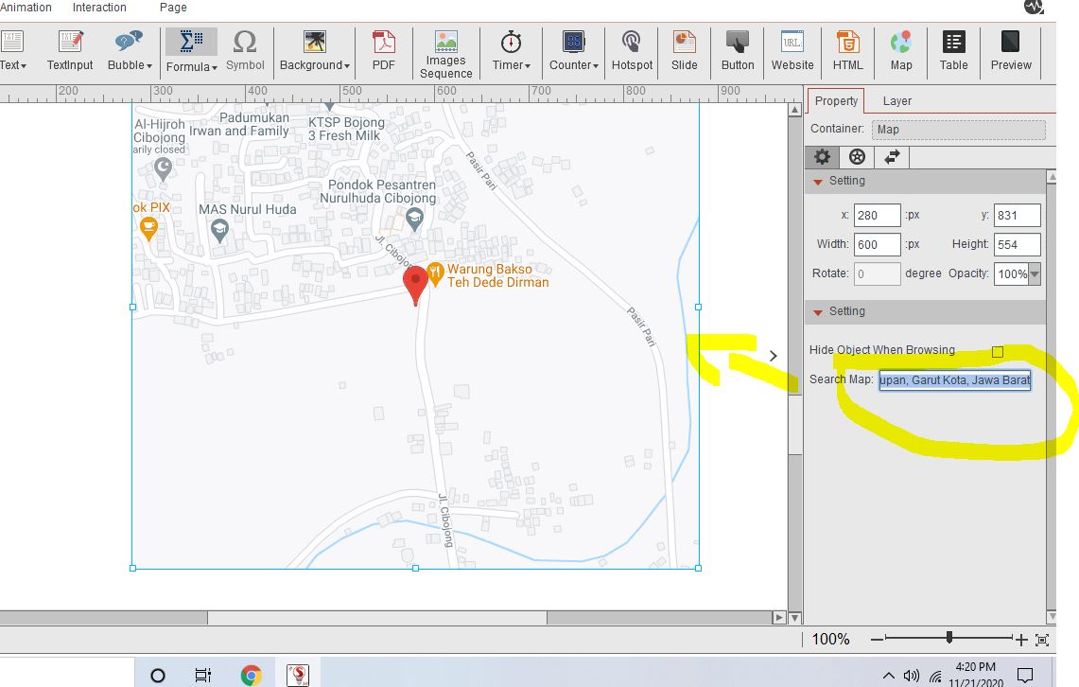
Task: Open the volume control in tray
Action: 912,676
